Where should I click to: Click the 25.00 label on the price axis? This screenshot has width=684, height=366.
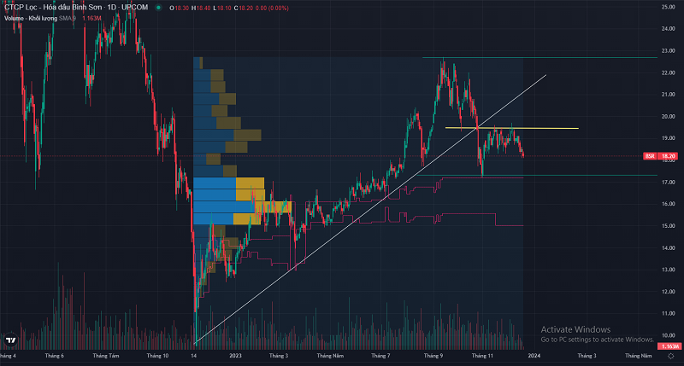coord(669,7)
